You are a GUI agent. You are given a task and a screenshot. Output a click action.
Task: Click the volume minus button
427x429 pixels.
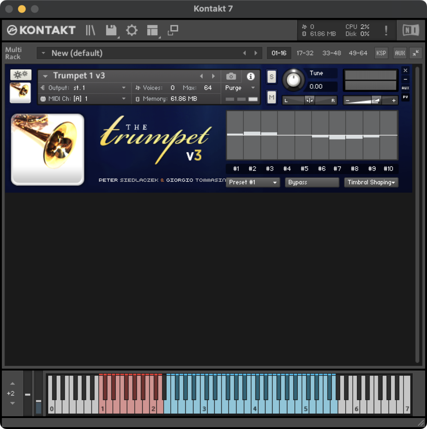click(x=348, y=101)
